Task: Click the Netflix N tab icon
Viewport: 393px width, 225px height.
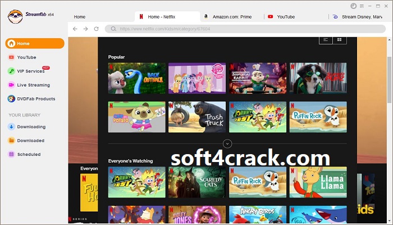Action: (x=141, y=16)
